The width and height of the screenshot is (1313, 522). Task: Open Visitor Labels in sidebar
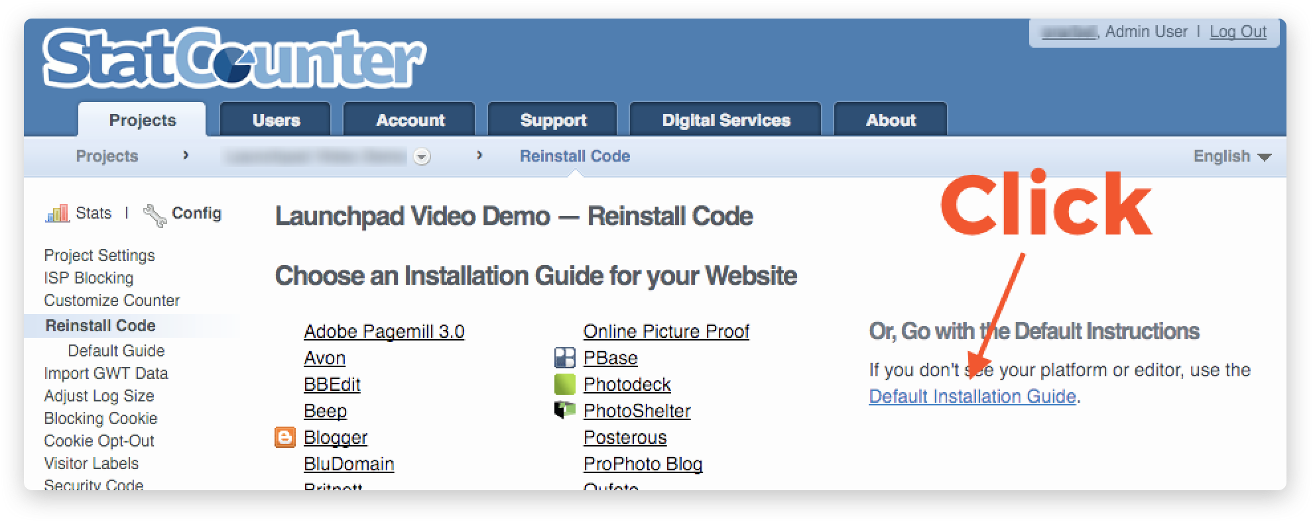point(92,463)
